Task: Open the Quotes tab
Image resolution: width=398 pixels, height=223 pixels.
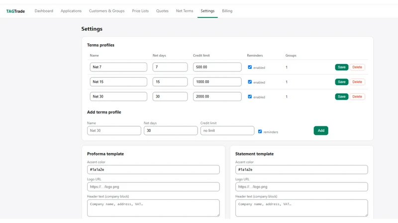Action: (x=162, y=11)
